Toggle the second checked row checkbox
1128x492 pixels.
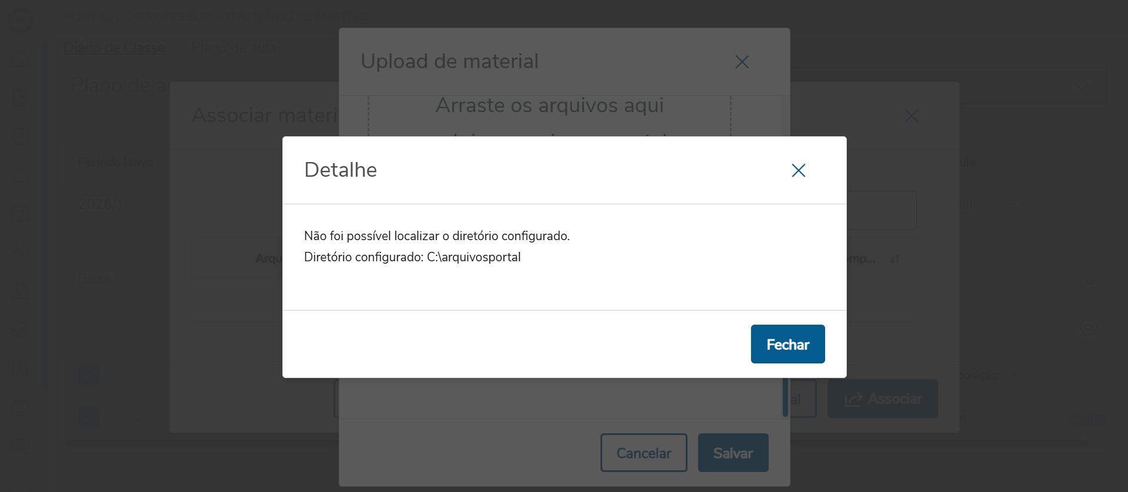(x=89, y=417)
